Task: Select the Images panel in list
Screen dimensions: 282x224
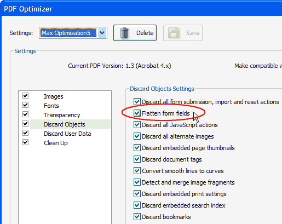Action: (54, 96)
